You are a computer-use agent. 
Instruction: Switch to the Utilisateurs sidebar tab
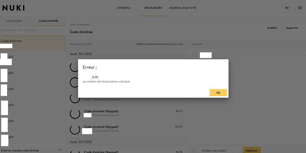tap(14, 21)
